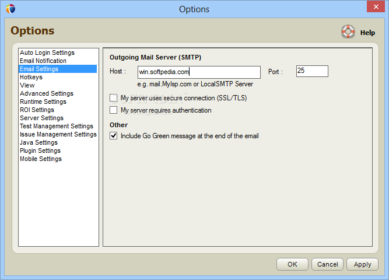Click the application logo in title bar

tap(10, 9)
